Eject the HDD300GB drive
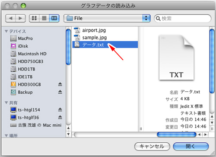 [x=60, y=84]
